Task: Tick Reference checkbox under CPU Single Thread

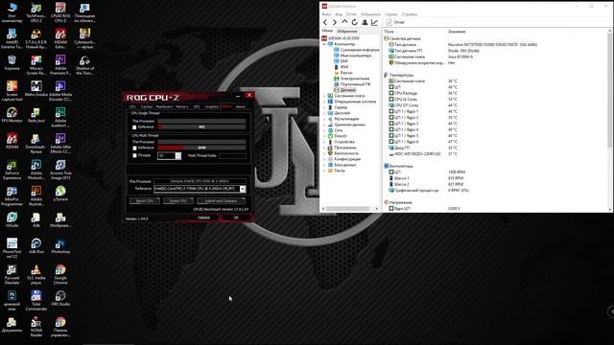Action: pyautogui.click(x=134, y=127)
